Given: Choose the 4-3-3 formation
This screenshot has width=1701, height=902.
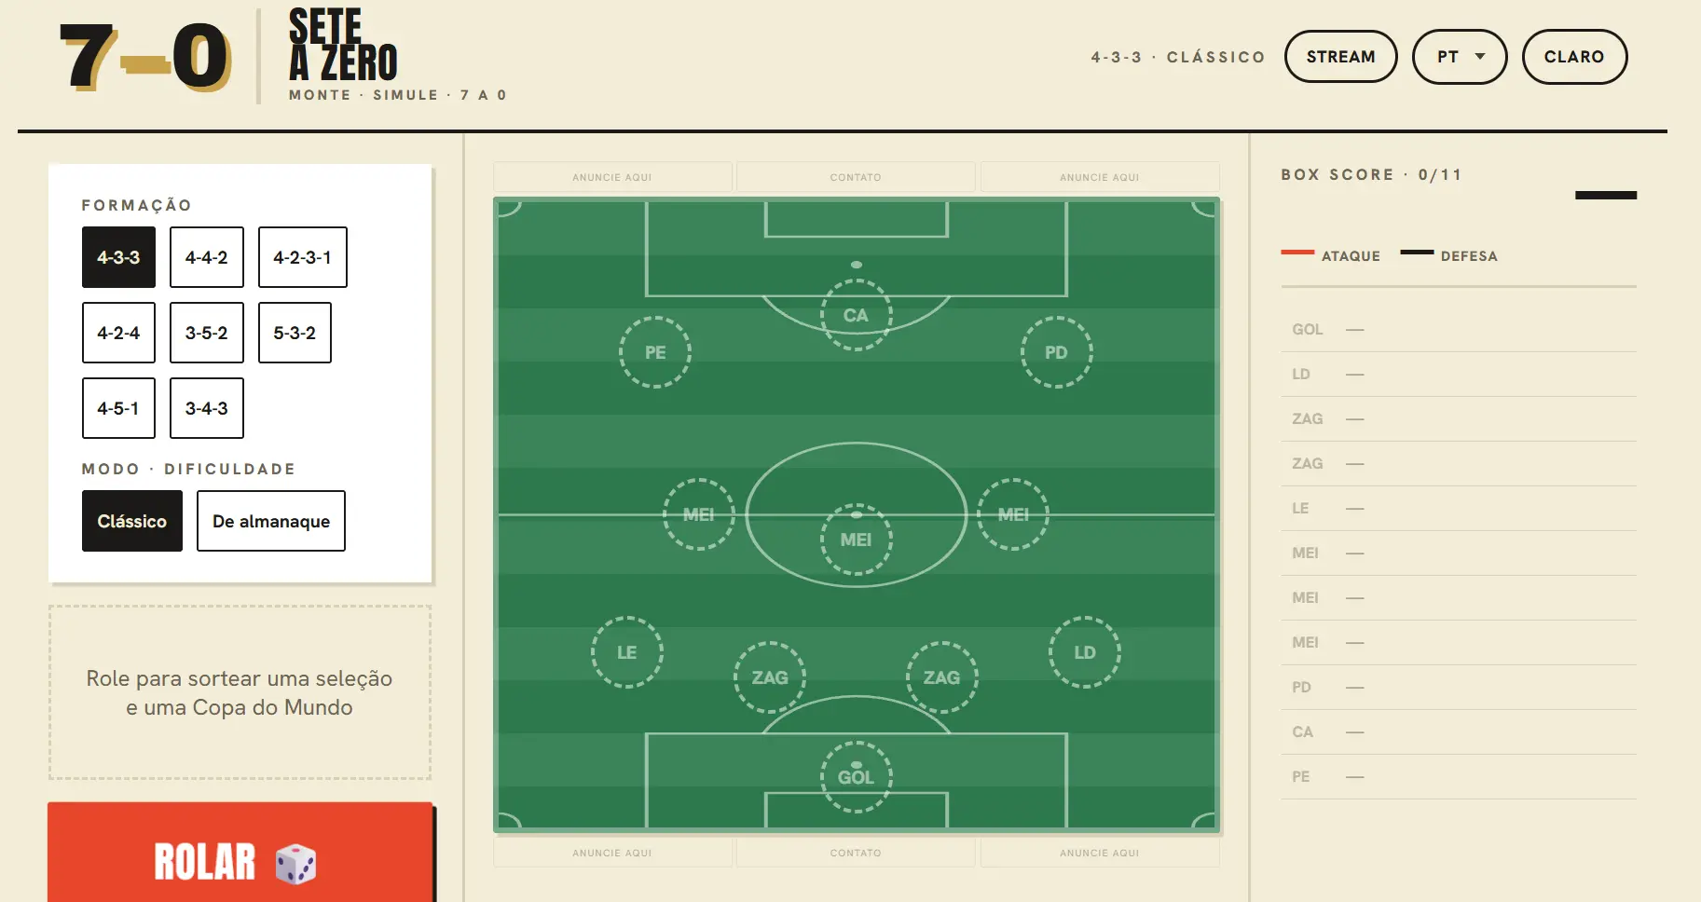Looking at the screenshot, I should (118, 257).
